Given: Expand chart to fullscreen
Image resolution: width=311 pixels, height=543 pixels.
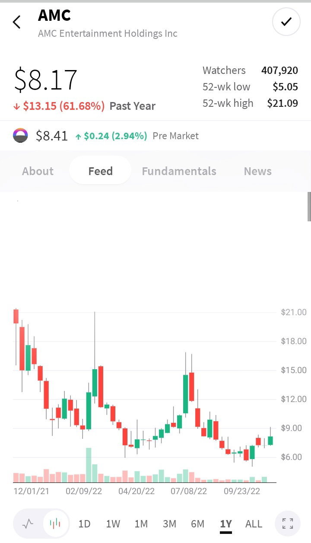Looking at the screenshot, I should [x=288, y=524].
